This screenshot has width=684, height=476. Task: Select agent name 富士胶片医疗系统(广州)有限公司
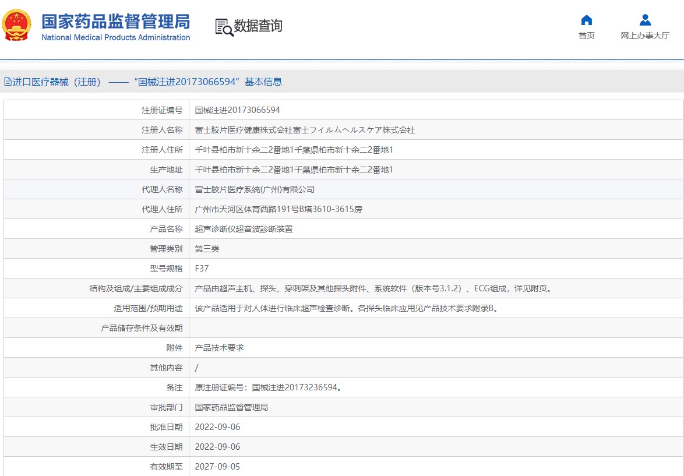[x=255, y=189]
